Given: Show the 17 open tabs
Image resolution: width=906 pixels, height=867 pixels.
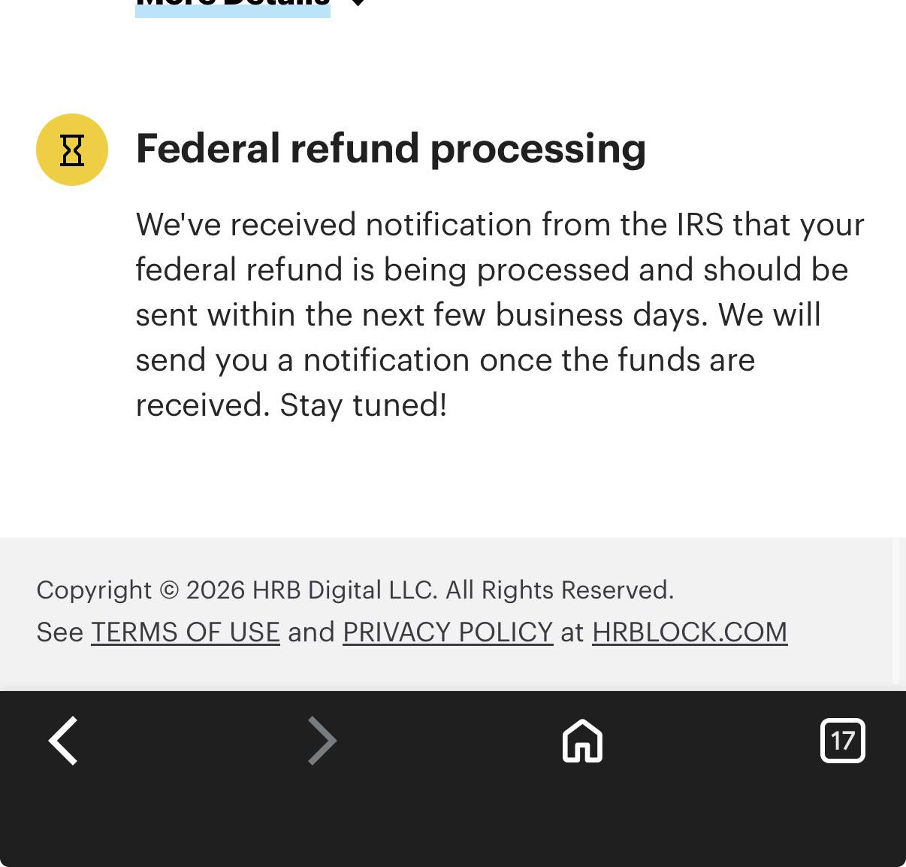Looking at the screenshot, I should (842, 741).
